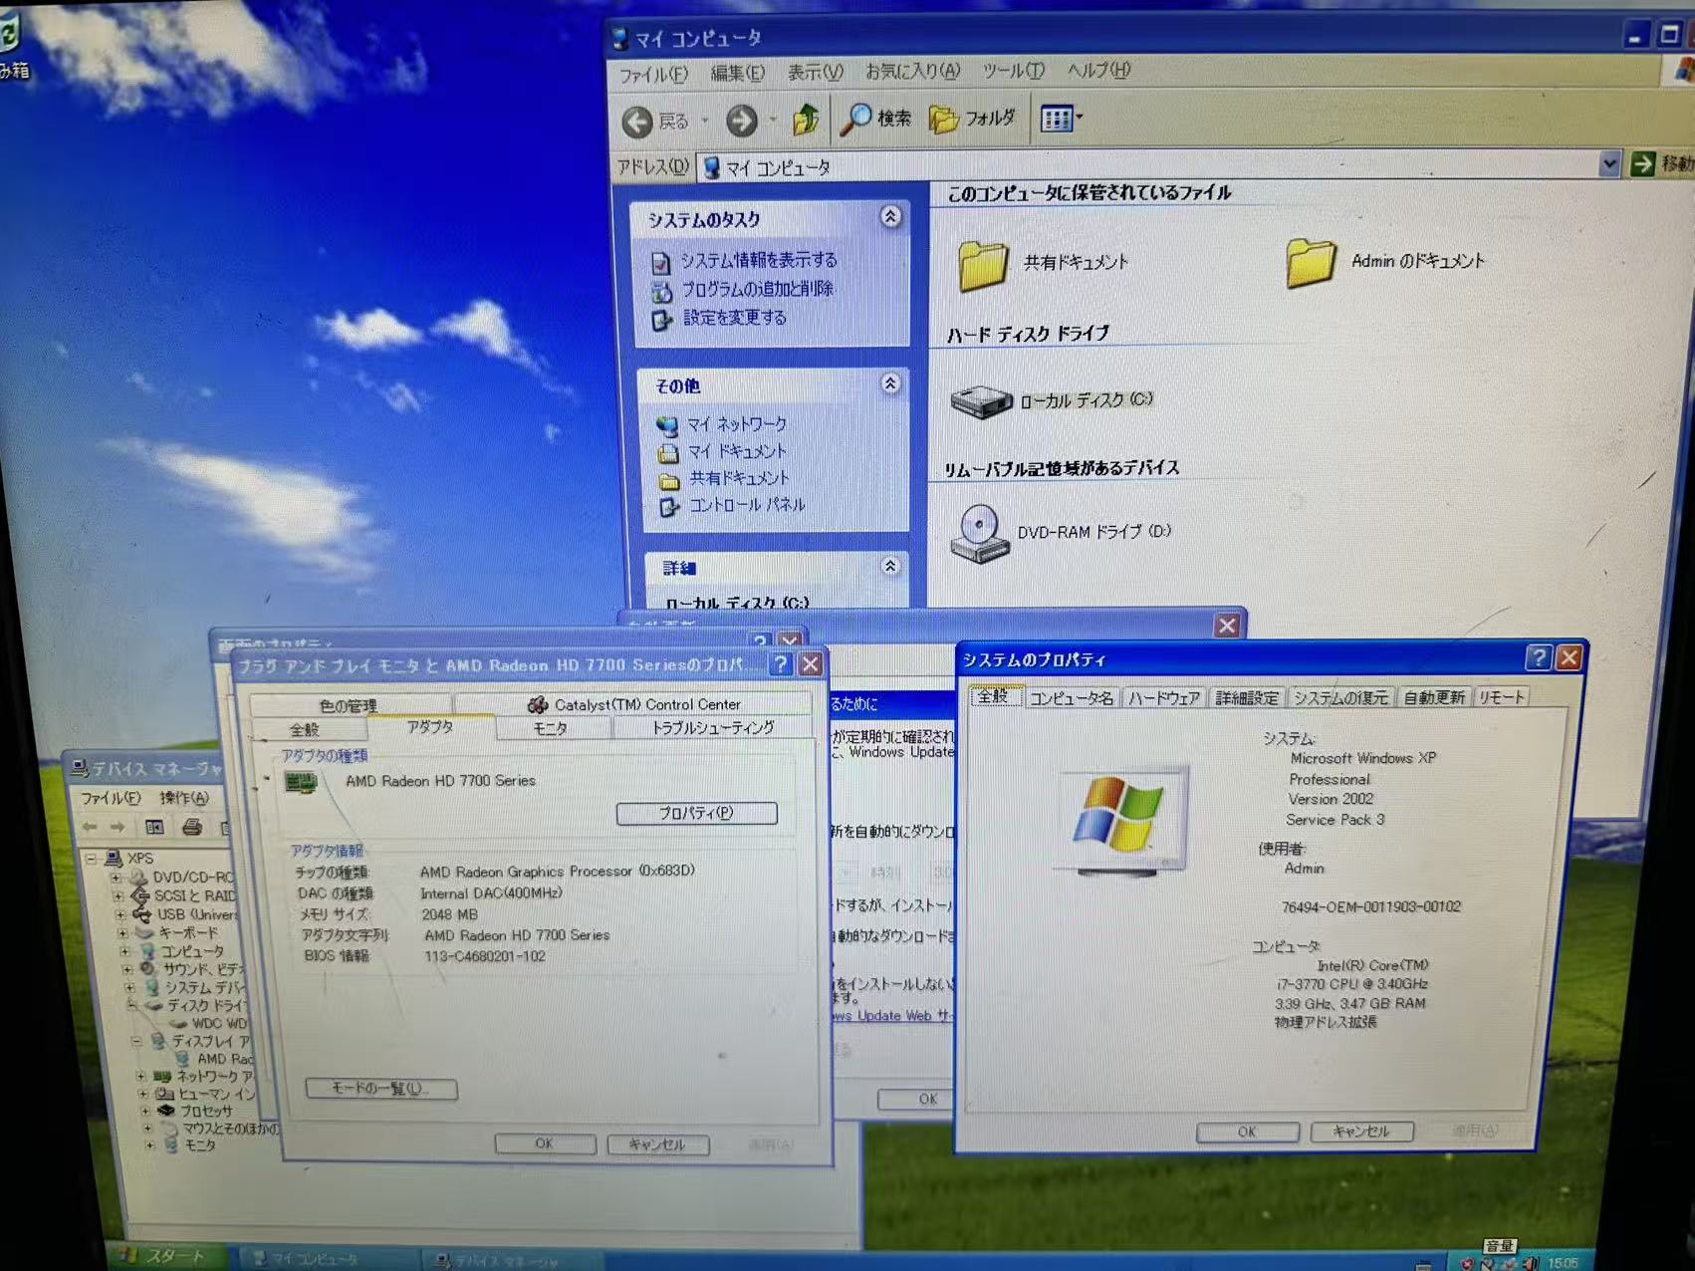This screenshot has width=1695, height=1271.
Task: Open the Views icon dropdown in toolbar
Action: click(x=1062, y=120)
